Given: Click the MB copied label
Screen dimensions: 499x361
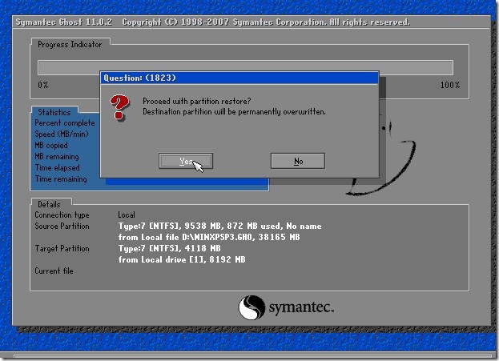Looking at the screenshot, I should click(x=51, y=146).
